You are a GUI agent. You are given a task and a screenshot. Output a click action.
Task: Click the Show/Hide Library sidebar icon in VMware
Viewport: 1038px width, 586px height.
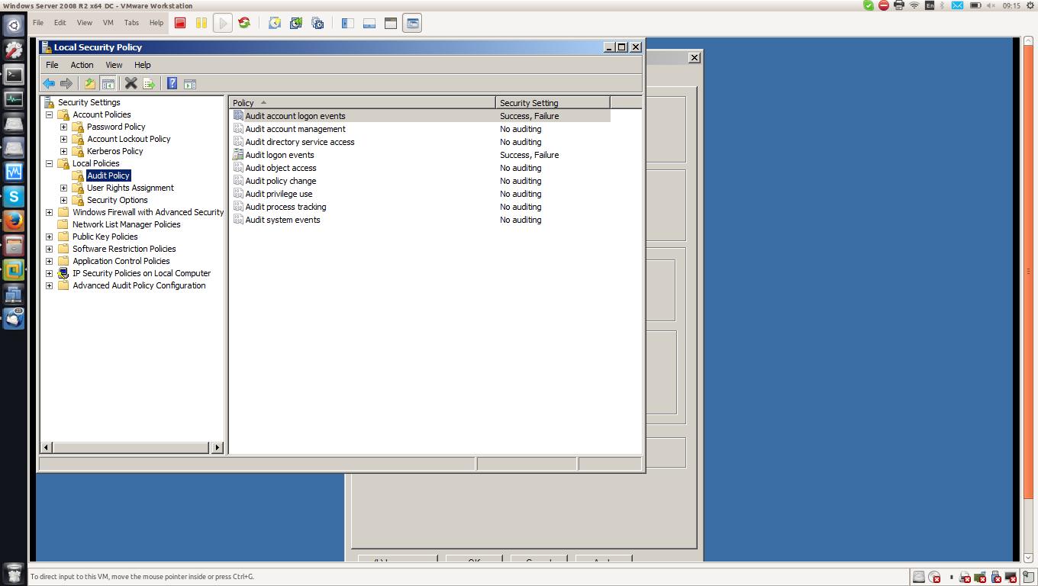348,23
